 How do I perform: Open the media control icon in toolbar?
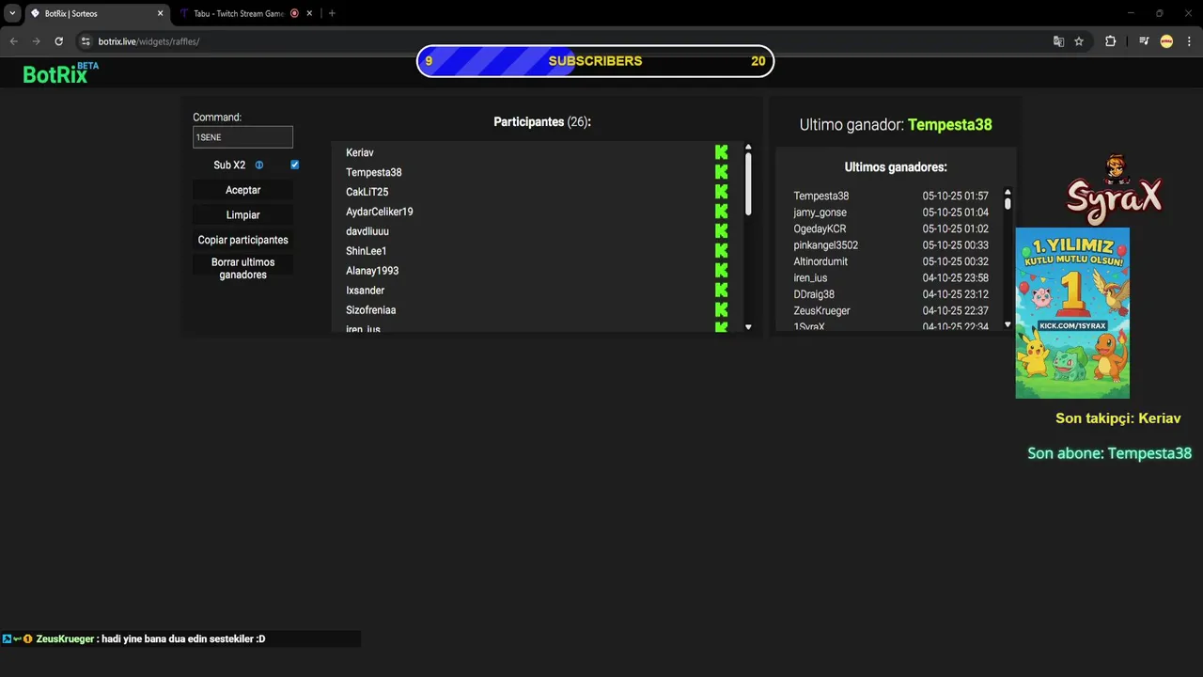(1144, 41)
